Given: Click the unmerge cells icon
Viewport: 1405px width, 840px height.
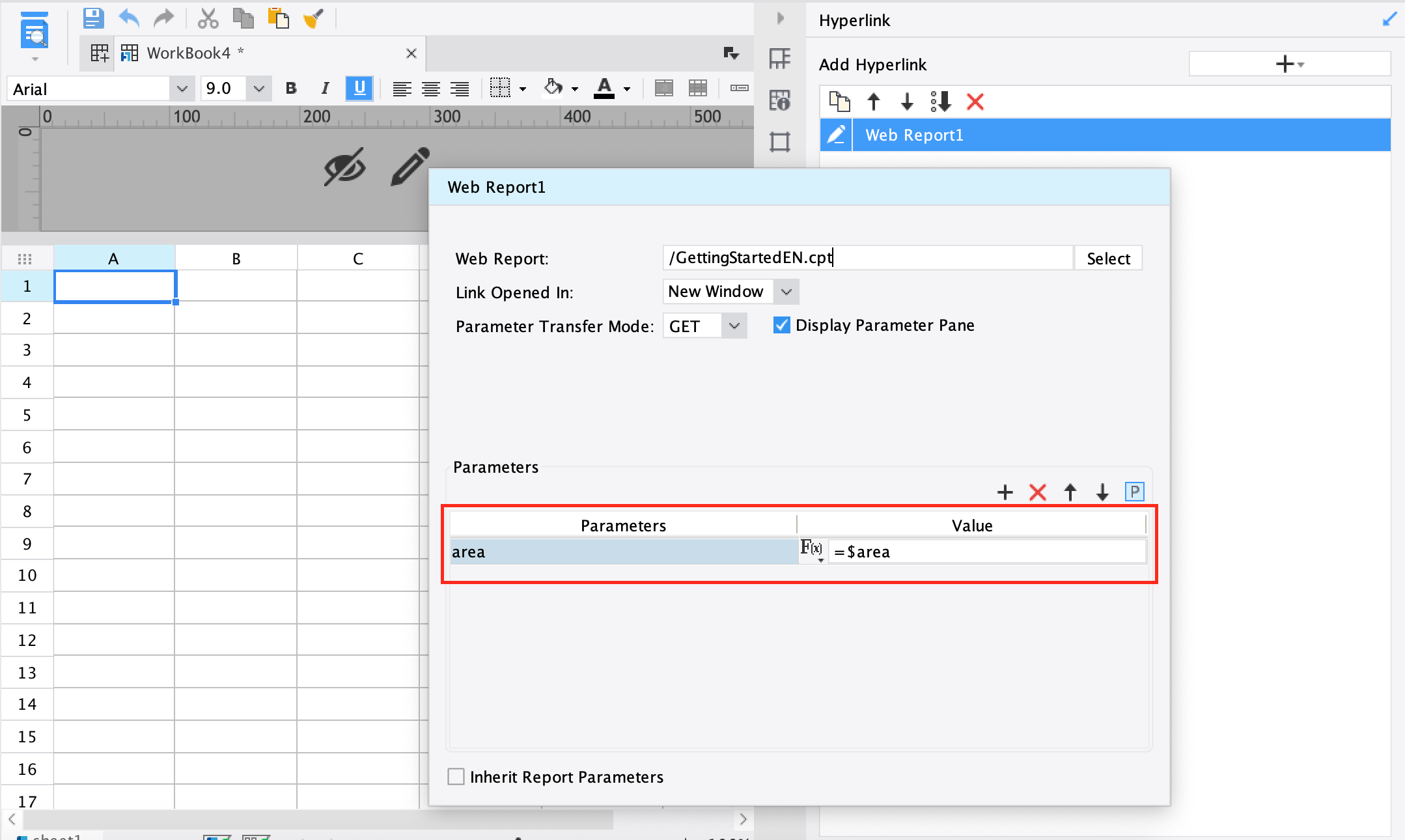Looking at the screenshot, I should 697,88.
